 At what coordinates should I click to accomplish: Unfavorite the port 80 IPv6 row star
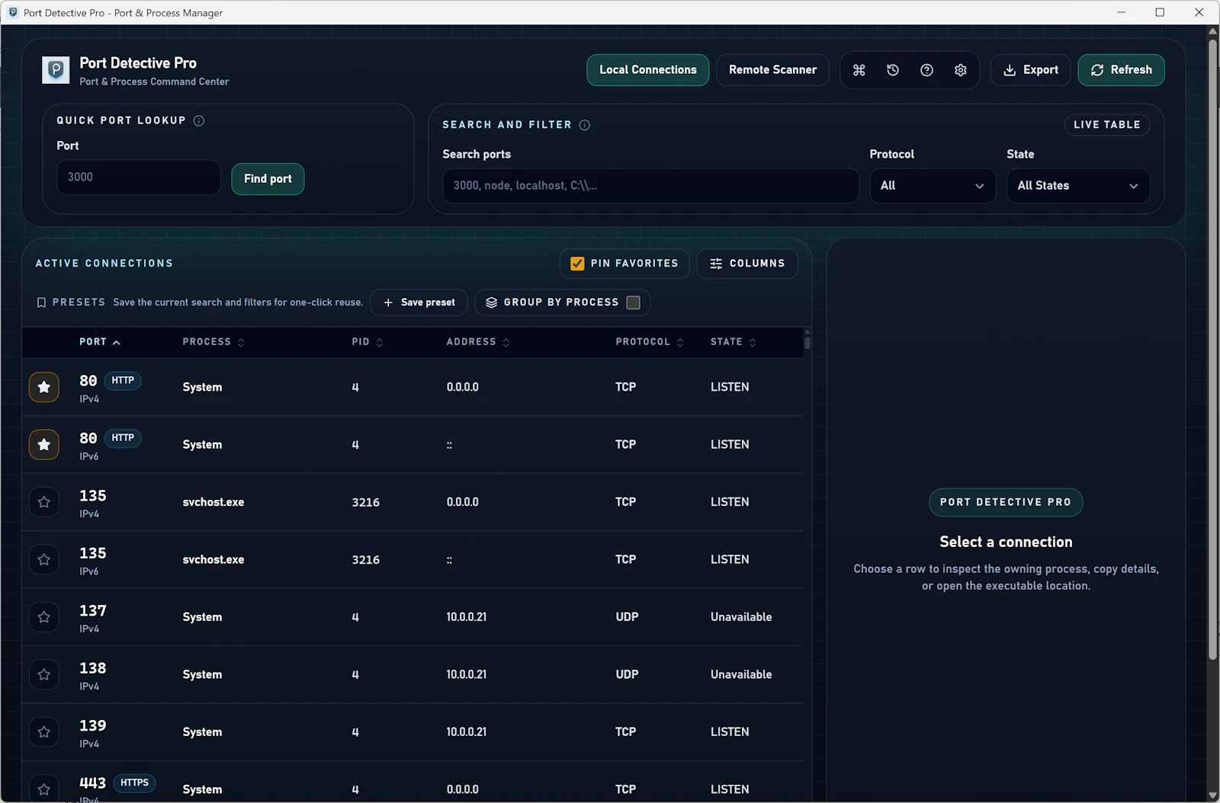coord(44,444)
